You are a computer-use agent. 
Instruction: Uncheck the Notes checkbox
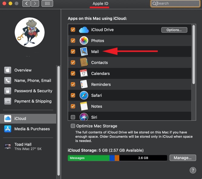tap(73, 106)
